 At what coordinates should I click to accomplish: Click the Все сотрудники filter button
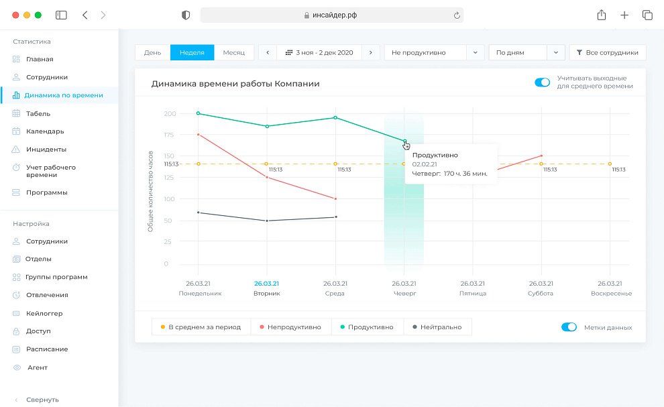608,52
